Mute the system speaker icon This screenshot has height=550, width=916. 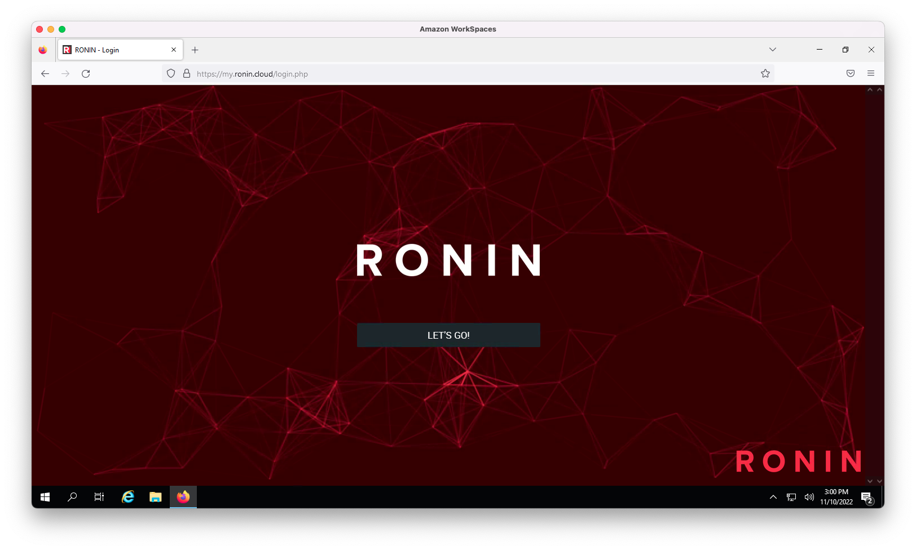point(809,497)
